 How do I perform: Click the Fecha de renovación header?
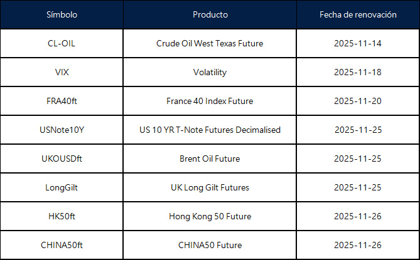358,14
